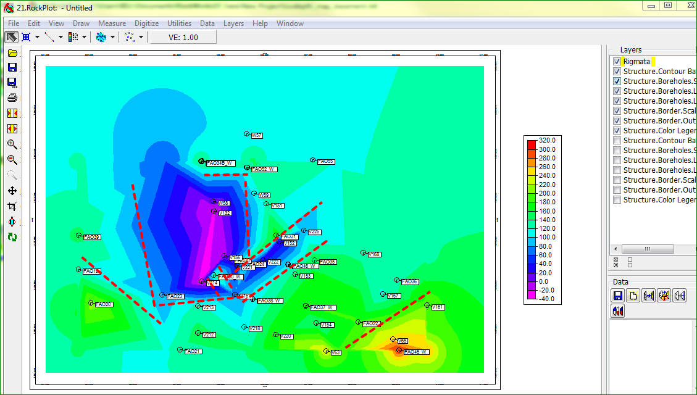The image size is (697, 395).
Task: Click the fourth Data panel icon
Action: [664, 296]
